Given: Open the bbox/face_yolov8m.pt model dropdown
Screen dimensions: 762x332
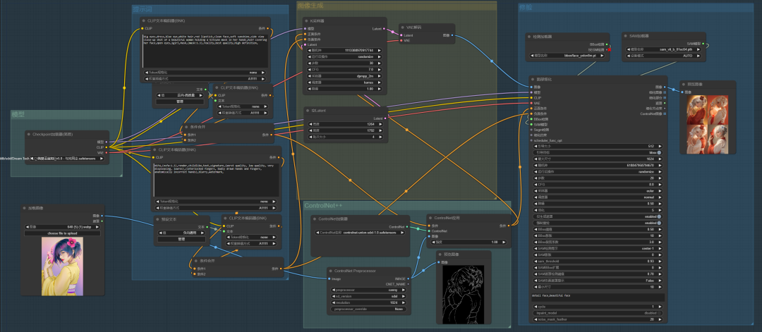Looking at the screenshot, I should (567, 56).
